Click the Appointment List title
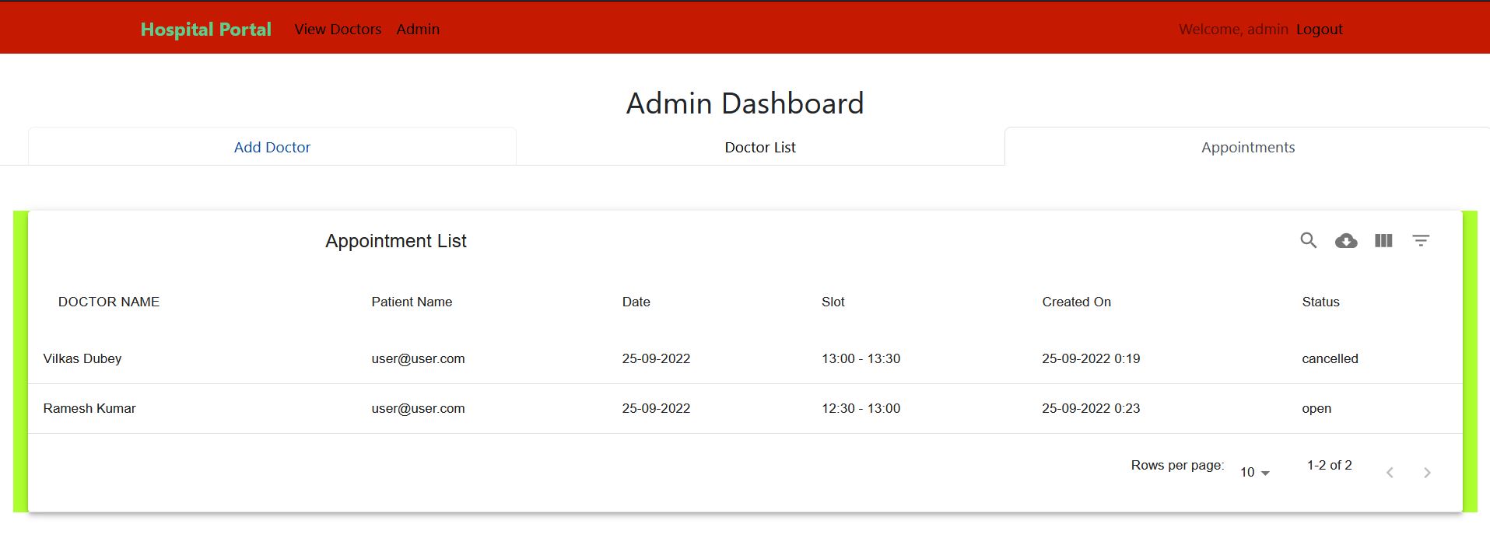The image size is (1490, 538). coord(396,241)
